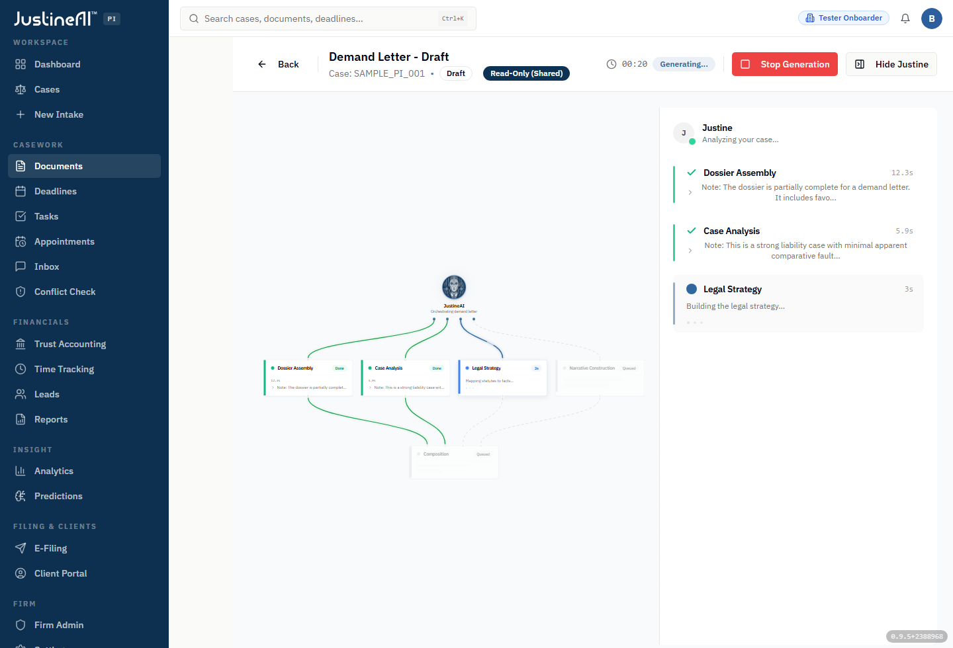
Task: Open E-Filing paper plane icon
Action: pyautogui.click(x=21, y=548)
